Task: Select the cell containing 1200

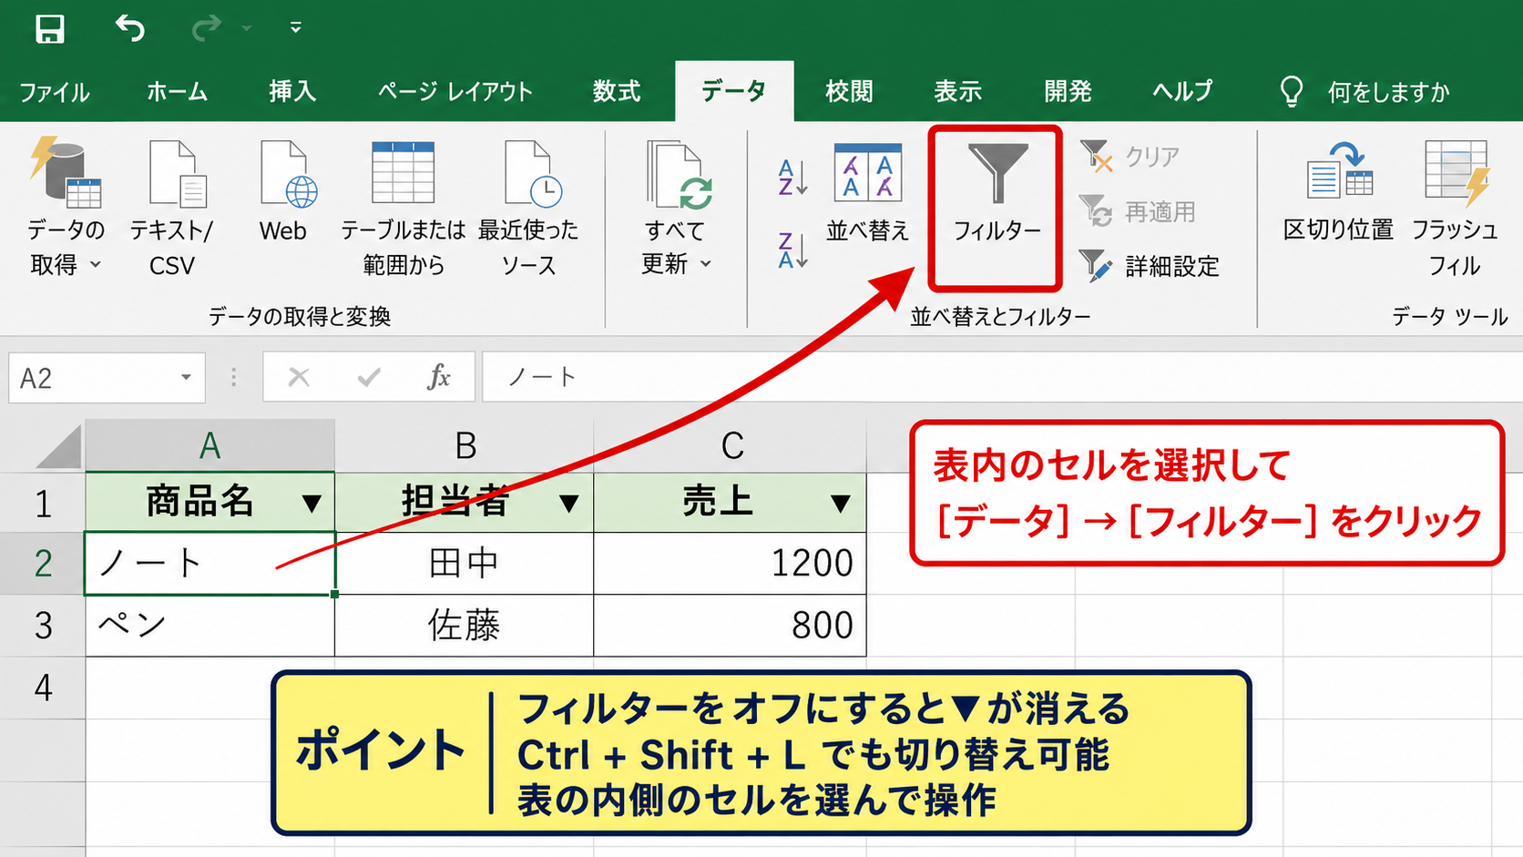Action: tap(730, 564)
